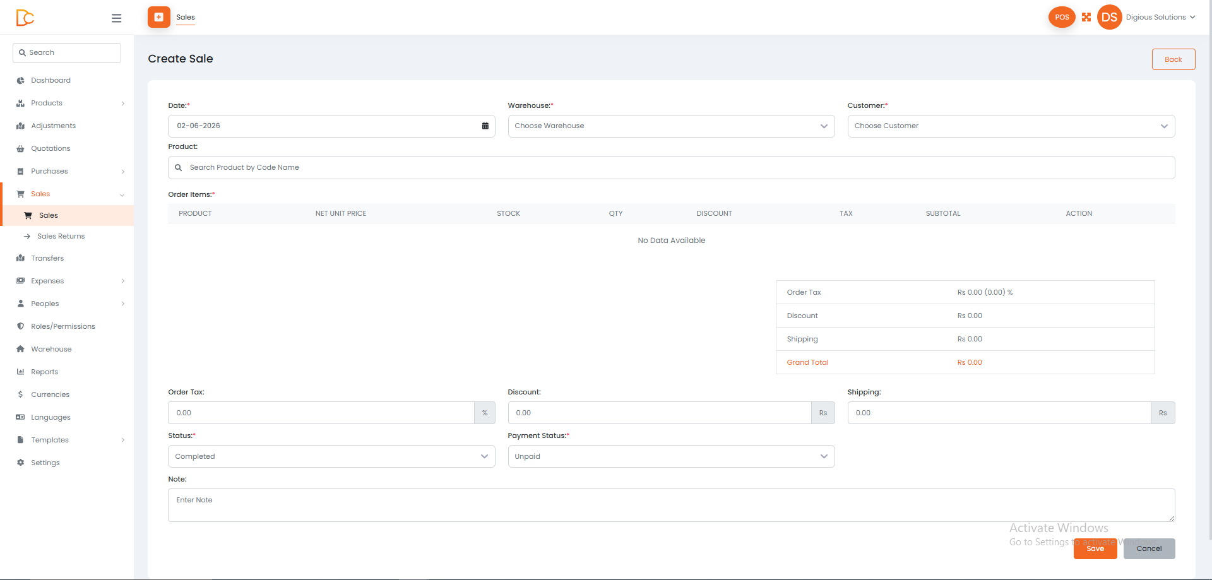Open the Choose Customer dropdown

coord(1011,126)
